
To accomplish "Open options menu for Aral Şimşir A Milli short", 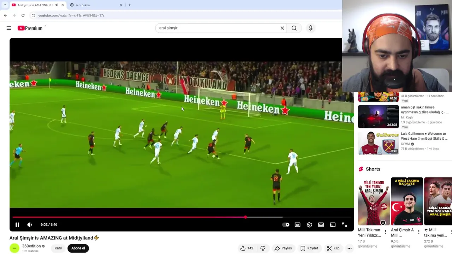I will tap(419, 232).
